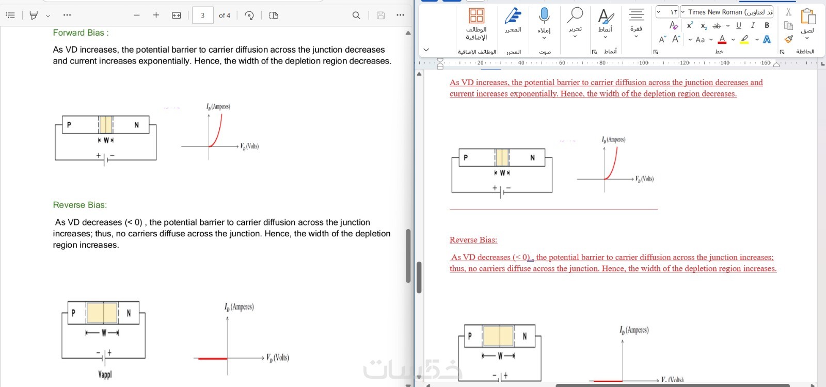This screenshot has height=387, width=826.
Task: Expand the Paste (لصق) options arrow
Action: (x=807, y=37)
